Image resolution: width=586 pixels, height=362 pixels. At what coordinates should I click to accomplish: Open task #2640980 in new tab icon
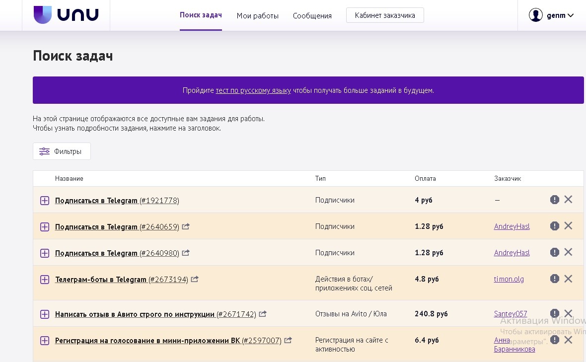pyautogui.click(x=186, y=253)
